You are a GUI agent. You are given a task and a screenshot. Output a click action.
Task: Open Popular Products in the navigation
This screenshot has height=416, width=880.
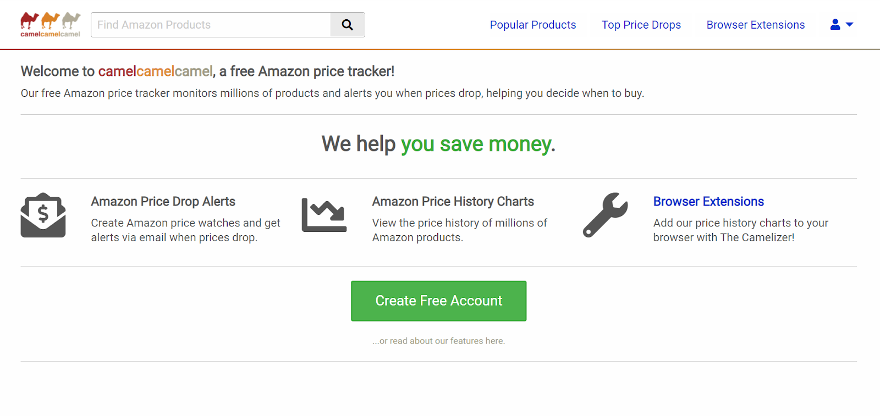[532, 25]
